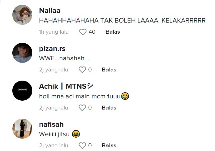Click the "WWE...hahahah..." comment text
This screenshot has width=215, height=151.
(x=64, y=58)
